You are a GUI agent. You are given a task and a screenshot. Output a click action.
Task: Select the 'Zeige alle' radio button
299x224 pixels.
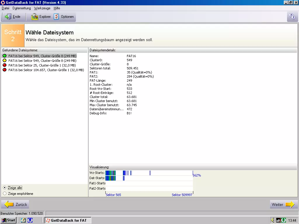coord(5,188)
